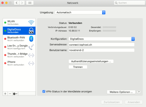Select Thunde...t-Bridge service
The width and height of the screenshot is (146, 107).
tap(19, 55)
